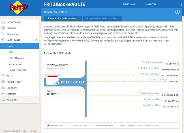This screenshot has height=133, width=184.
Task: Click the Rete locale monitor icon
Action: (x=3, y=40)
